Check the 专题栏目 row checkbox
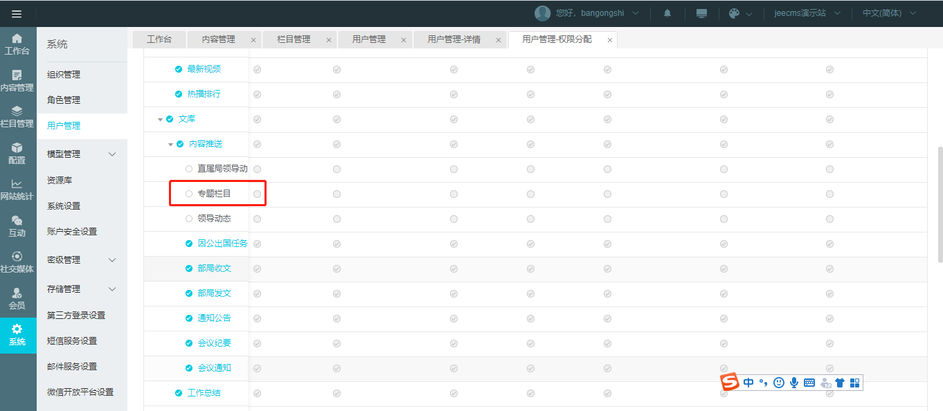 click(189, 194)
